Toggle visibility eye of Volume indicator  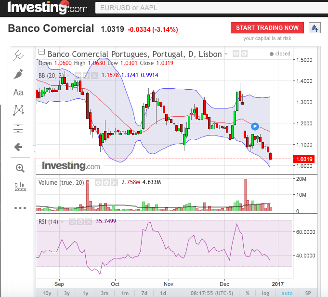[98, 183]
